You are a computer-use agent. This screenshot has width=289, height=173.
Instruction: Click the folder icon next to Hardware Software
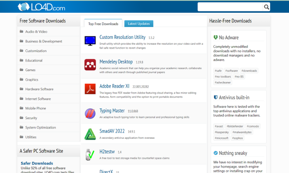22,89
